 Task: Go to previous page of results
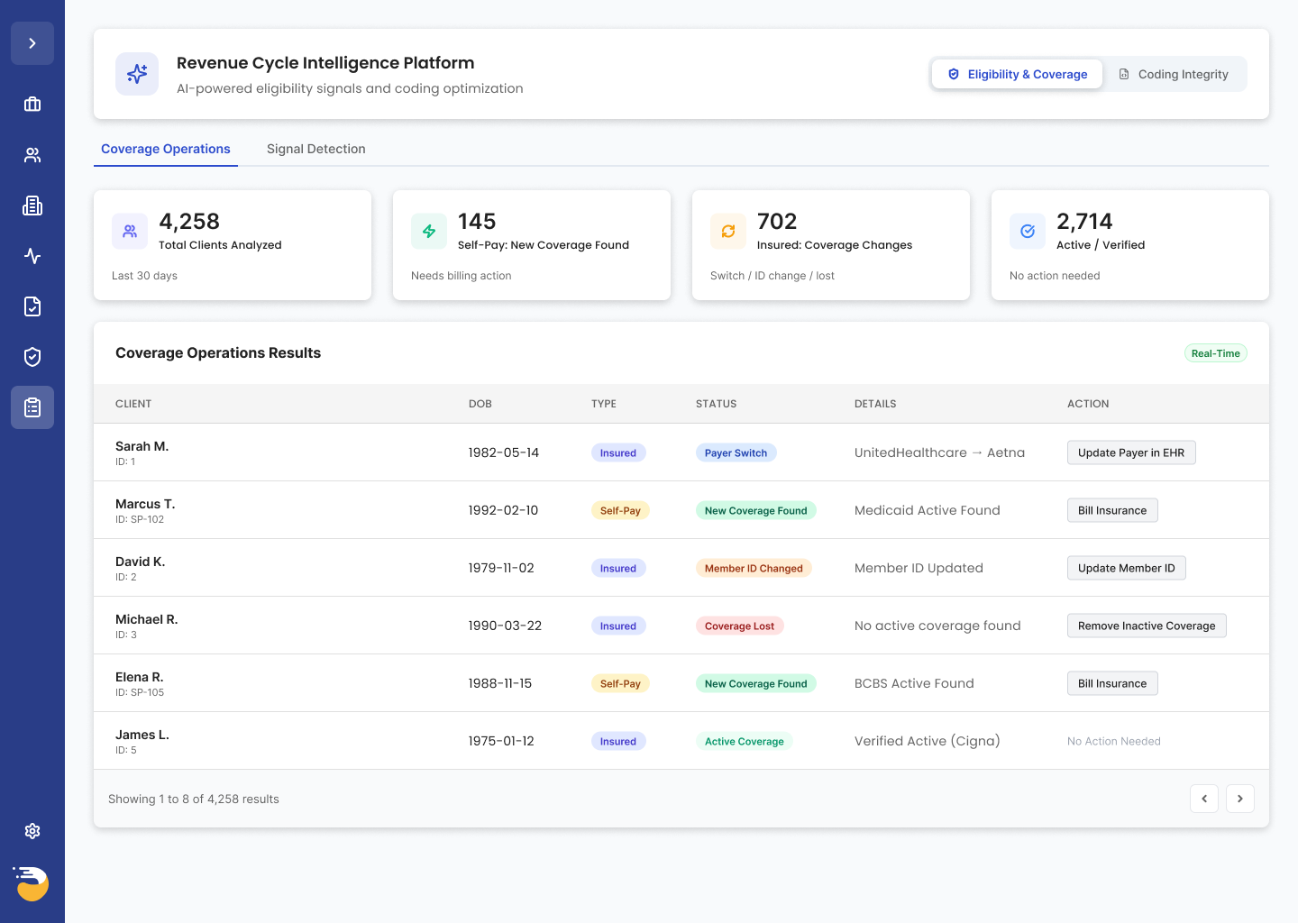tap(1203, 799)
